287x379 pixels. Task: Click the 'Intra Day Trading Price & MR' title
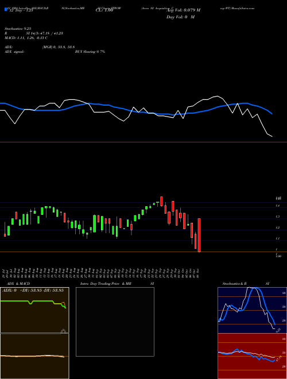(106, 284)
